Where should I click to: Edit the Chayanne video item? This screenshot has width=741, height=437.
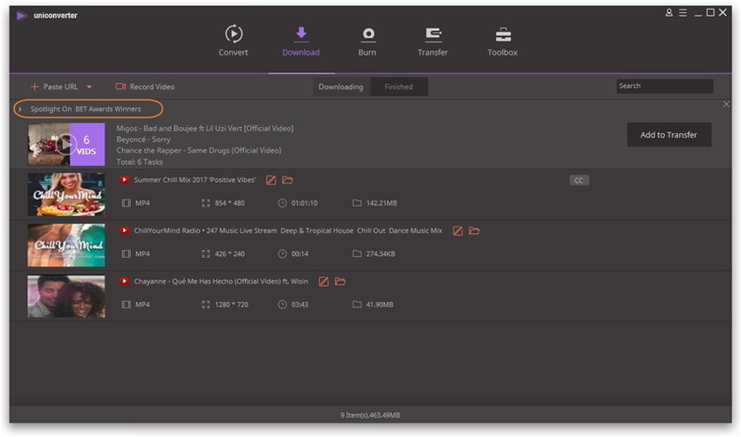coord(324,282)
